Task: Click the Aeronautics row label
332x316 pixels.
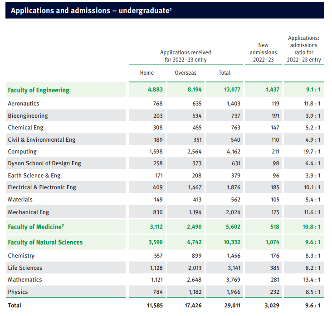Action: click(x=24, y=104)
